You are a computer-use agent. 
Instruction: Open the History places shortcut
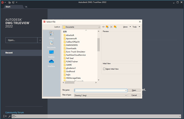(52, 35)
